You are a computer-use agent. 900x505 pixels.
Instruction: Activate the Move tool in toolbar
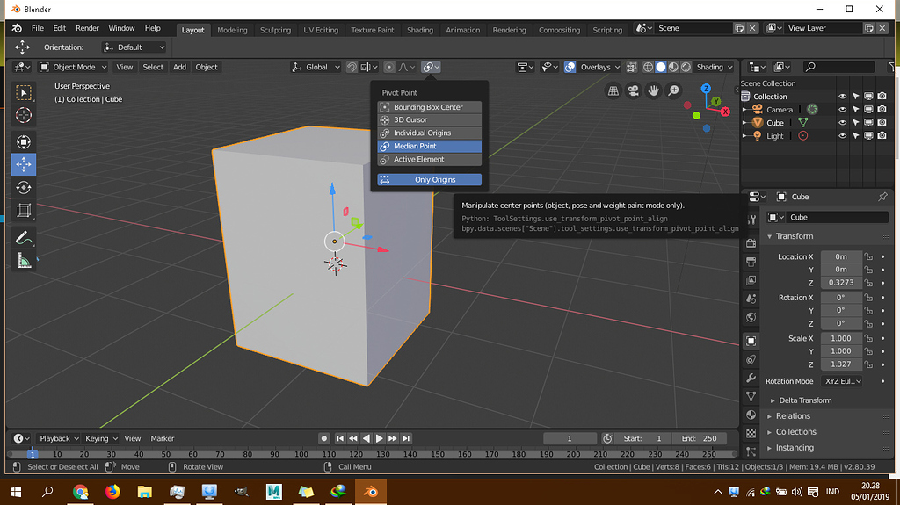(24, 165)
